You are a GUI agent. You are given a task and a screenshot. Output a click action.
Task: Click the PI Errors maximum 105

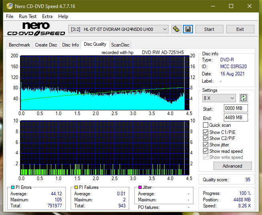pos(58,199)
